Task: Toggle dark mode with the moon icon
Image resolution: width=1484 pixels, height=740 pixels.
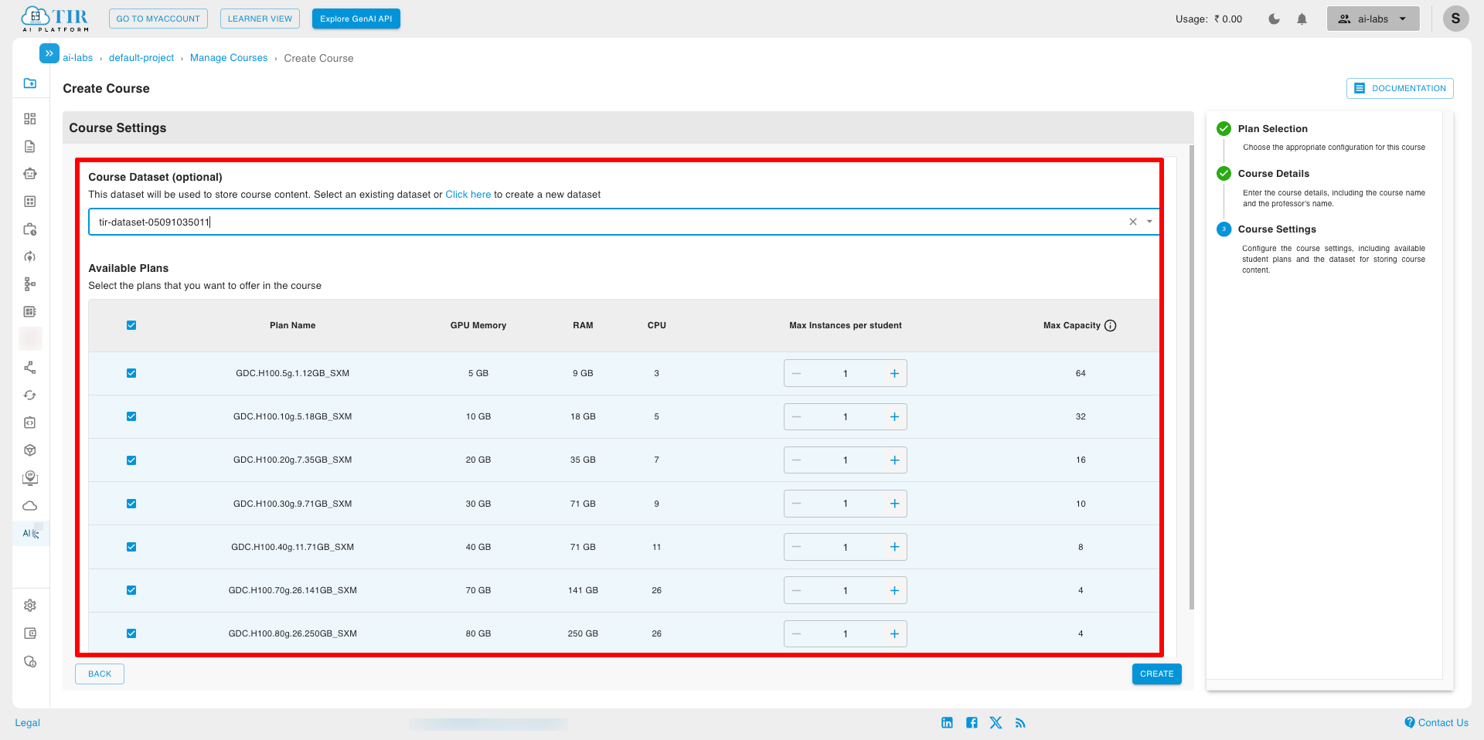Action: pos(1274,19)
